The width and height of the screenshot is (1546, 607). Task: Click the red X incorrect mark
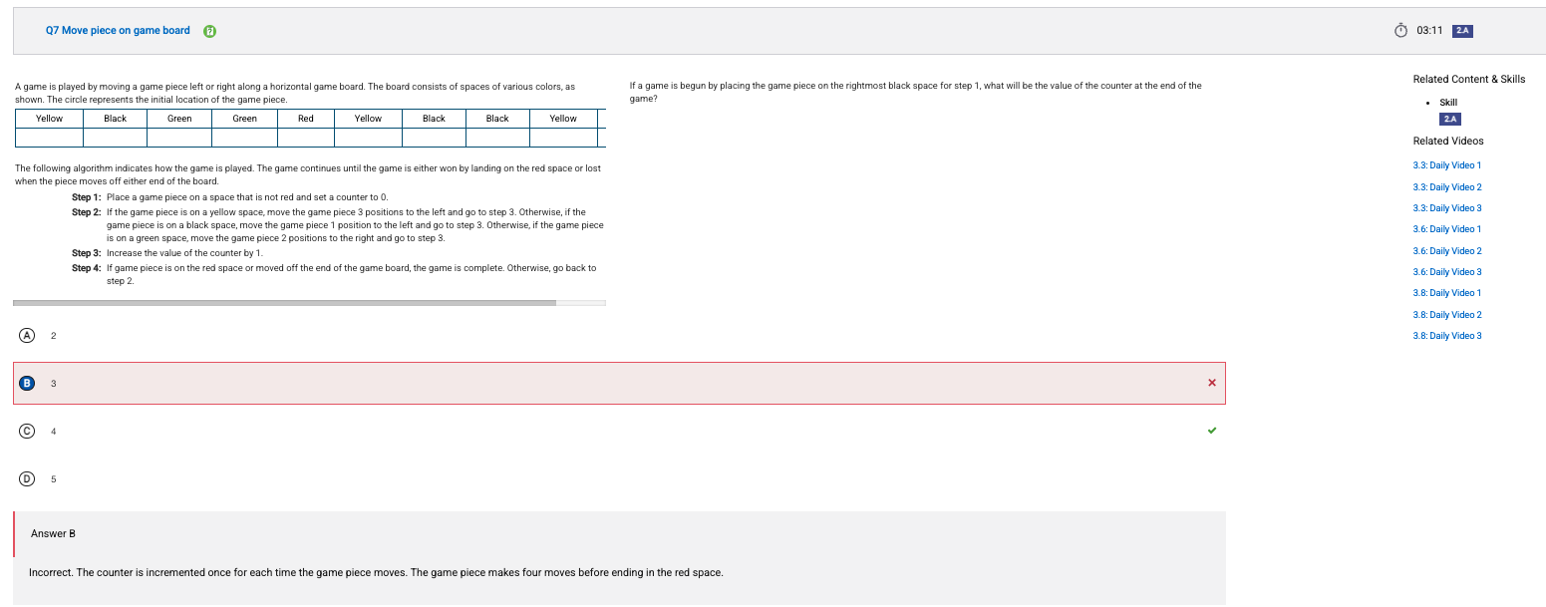pyautogui.click(x=1211, y=383)
